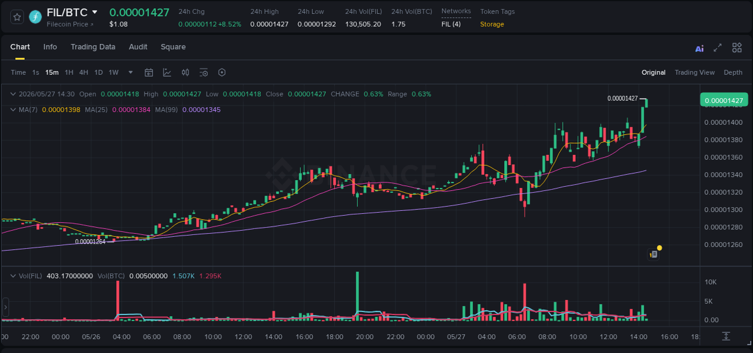753x353 pixels.
Task: Click the Vol(BTC) 0.00500000 value
Action: pos(148,276)
